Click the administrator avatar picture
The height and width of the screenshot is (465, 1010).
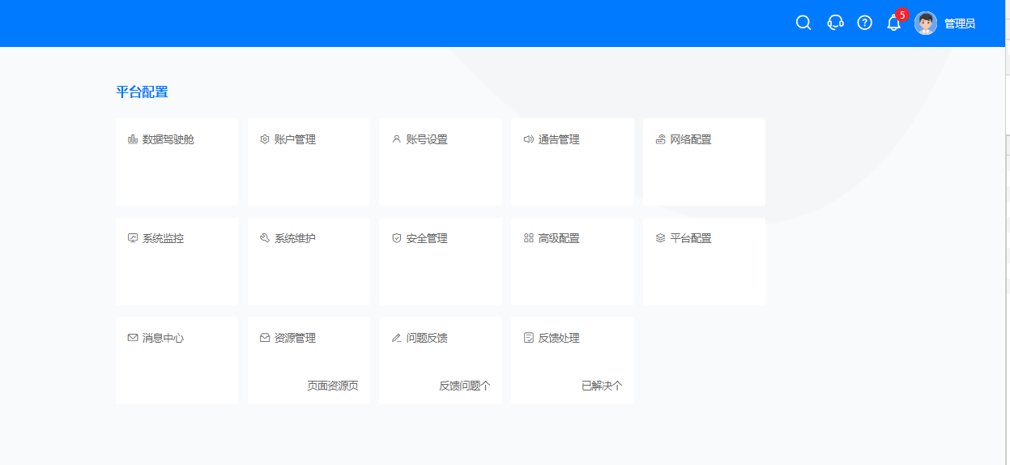(926, 23)
